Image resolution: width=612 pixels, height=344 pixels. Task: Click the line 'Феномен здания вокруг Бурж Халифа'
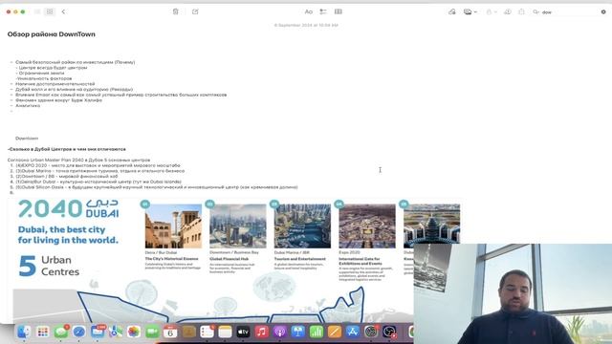tap(58, 100)
